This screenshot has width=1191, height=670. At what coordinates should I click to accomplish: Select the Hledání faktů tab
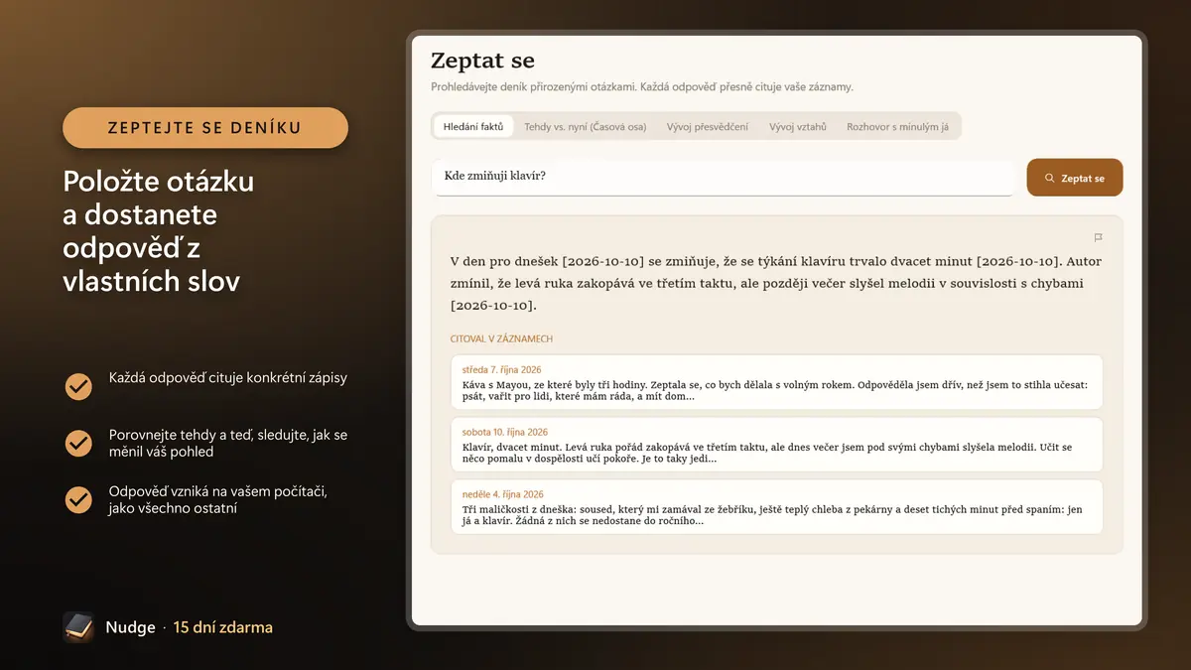[x=473, y=127]
